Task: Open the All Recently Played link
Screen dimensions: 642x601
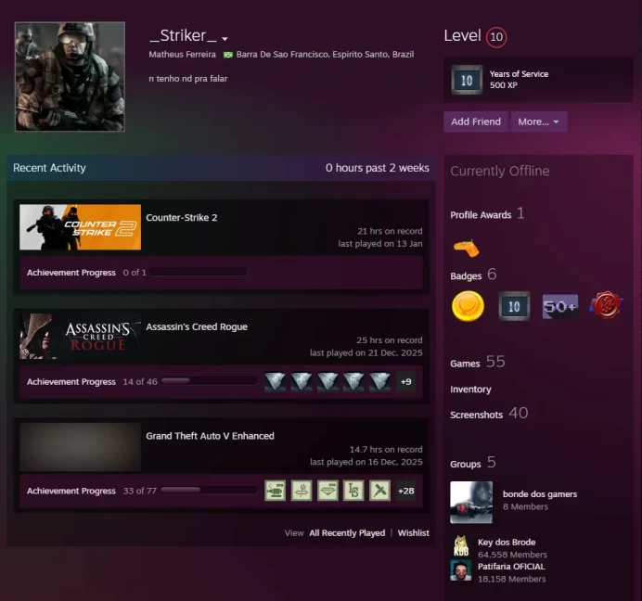Action: pyautogui.click(x=347, y=533)
